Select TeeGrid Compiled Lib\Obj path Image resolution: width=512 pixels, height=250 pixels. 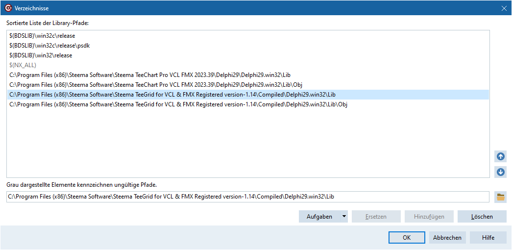coord(248,104)
